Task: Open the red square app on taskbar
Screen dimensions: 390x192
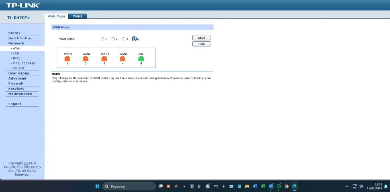Action: (168, 186)
